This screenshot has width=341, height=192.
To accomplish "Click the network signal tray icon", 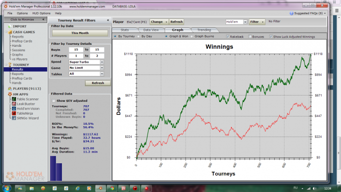I will tap(308, 188).
